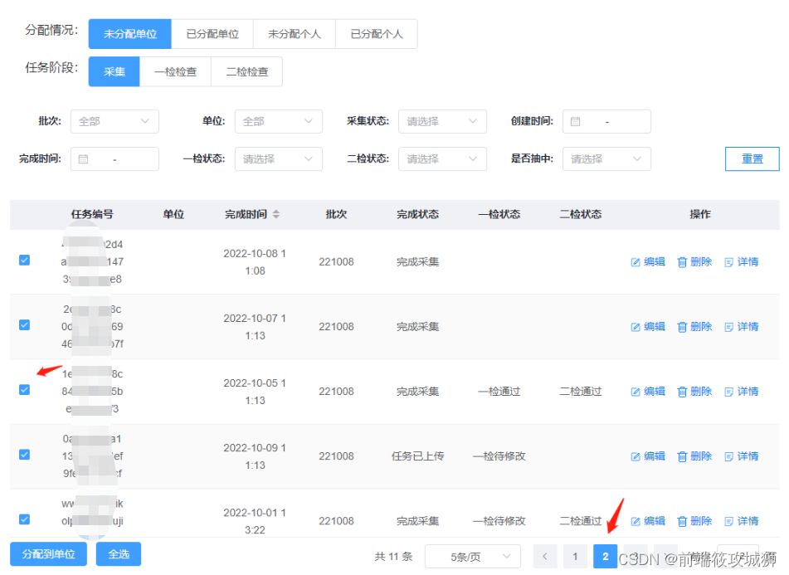Switch to 已分配单位 tab

pos(212,34)
